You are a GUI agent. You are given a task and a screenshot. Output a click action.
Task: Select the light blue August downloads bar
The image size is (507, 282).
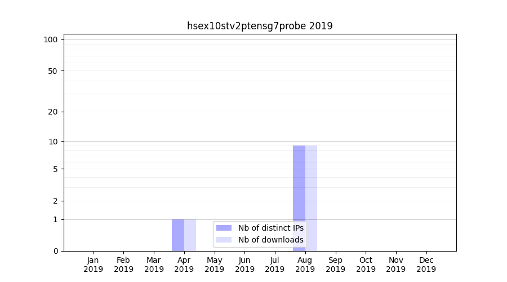tap(312, 198)
